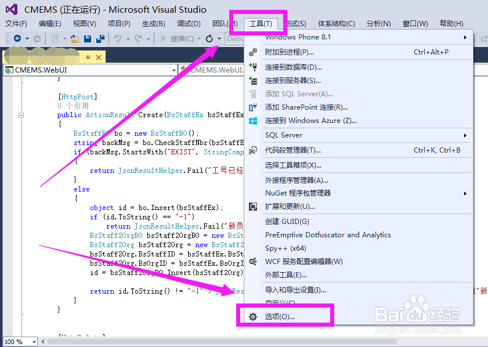Select 外部工具(E)... menu item
The width and height of the screenshot is (488, 347).
[x=359, y=275]
